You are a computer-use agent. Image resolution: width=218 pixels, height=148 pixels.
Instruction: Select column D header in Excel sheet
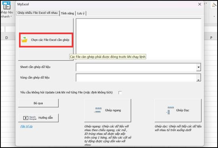pos(6,37)
